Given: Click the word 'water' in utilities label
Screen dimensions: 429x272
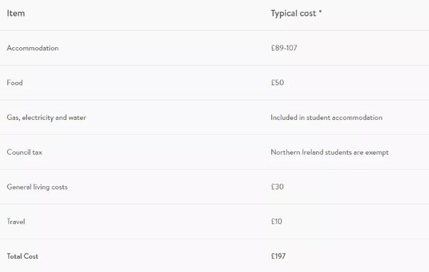Looking at the screenshot, I should 78,117.
